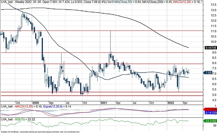Click the 30 level on RSI axis
The image size is (217, 133).
tap(214, 126)
